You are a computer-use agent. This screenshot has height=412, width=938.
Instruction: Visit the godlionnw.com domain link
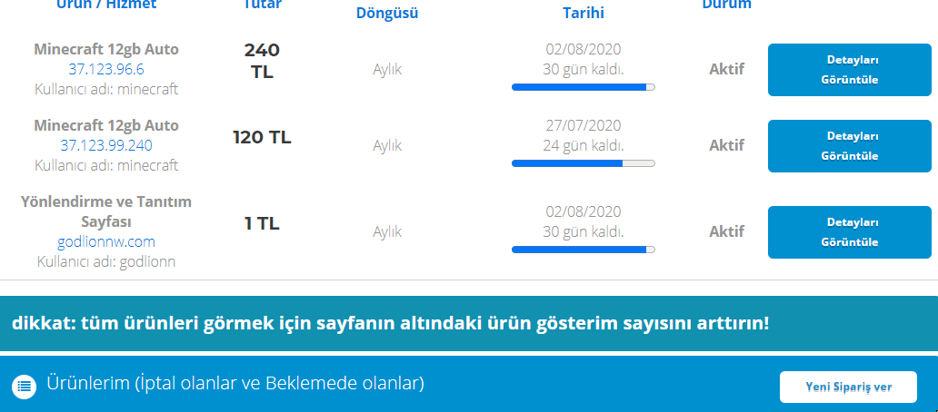[x=106, y=241]
